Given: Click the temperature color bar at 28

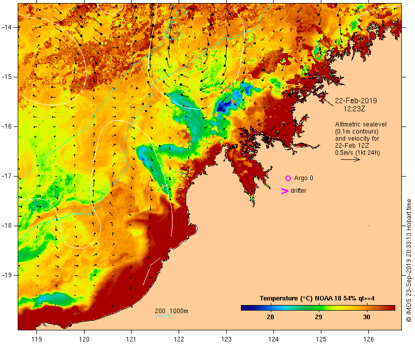Looking at the screenshot, I should [x=270, y=308].
